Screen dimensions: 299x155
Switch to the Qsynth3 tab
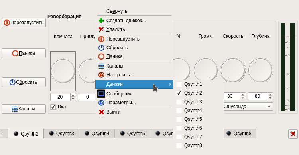(x=61, y=134)
